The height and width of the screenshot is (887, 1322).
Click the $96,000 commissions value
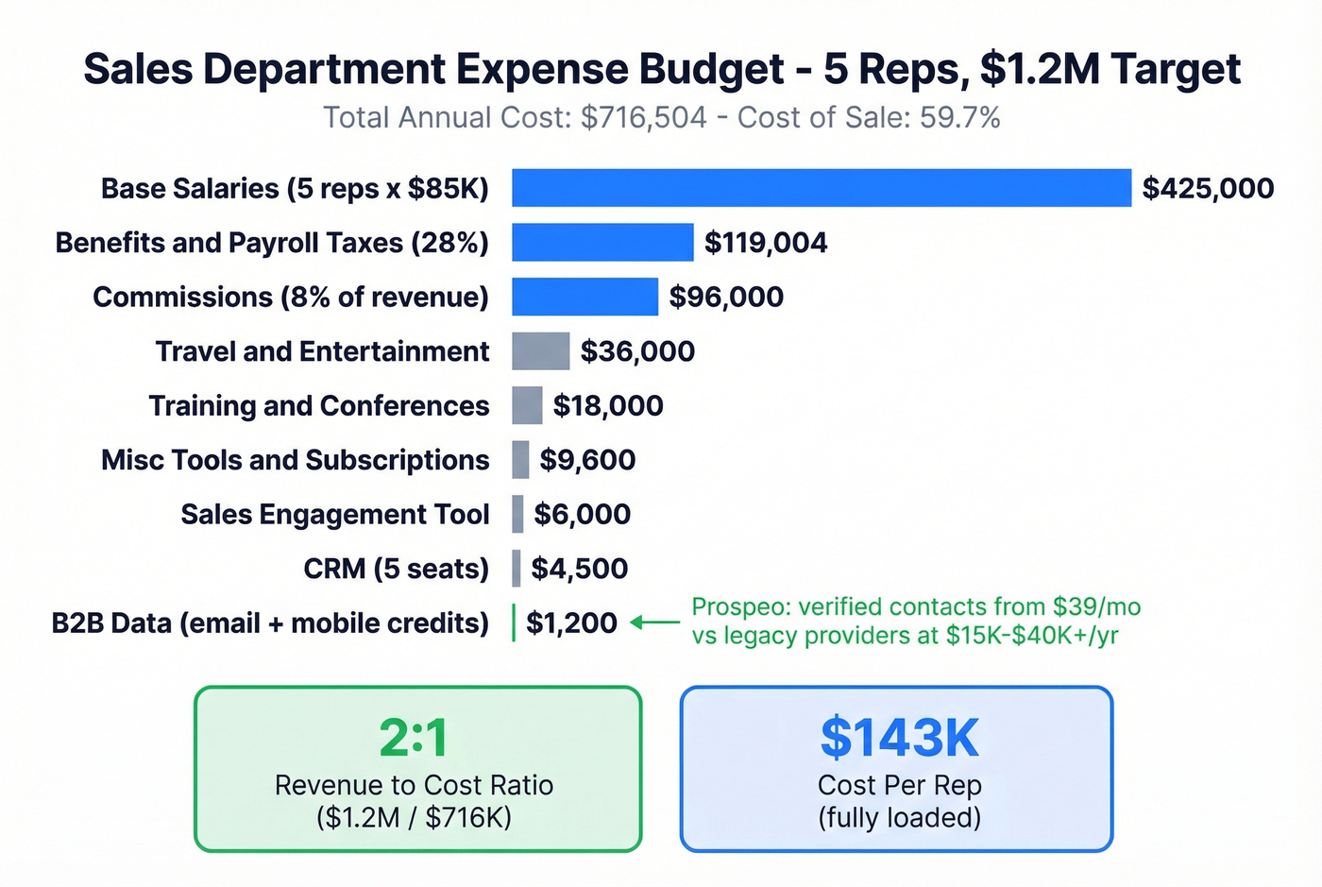(x=727, y=297)
